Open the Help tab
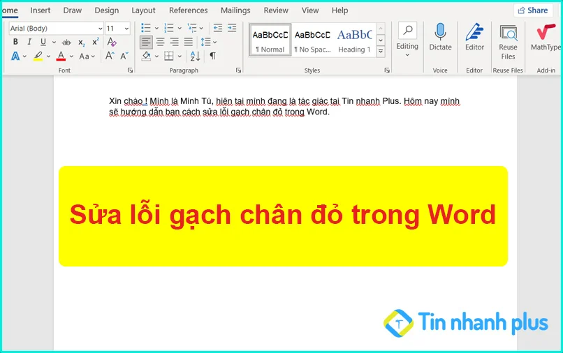The image size is (563, 353). 339,10
